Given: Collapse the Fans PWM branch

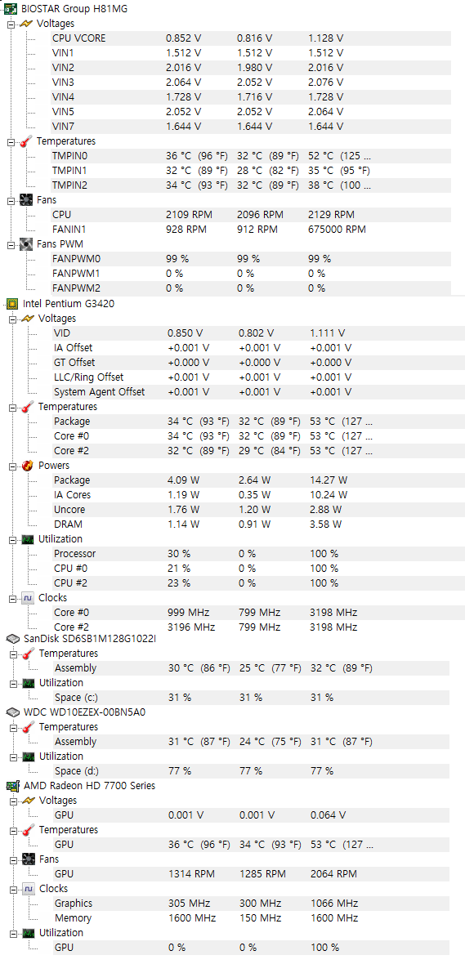Looking at the screenshot, I should (11, 245).
